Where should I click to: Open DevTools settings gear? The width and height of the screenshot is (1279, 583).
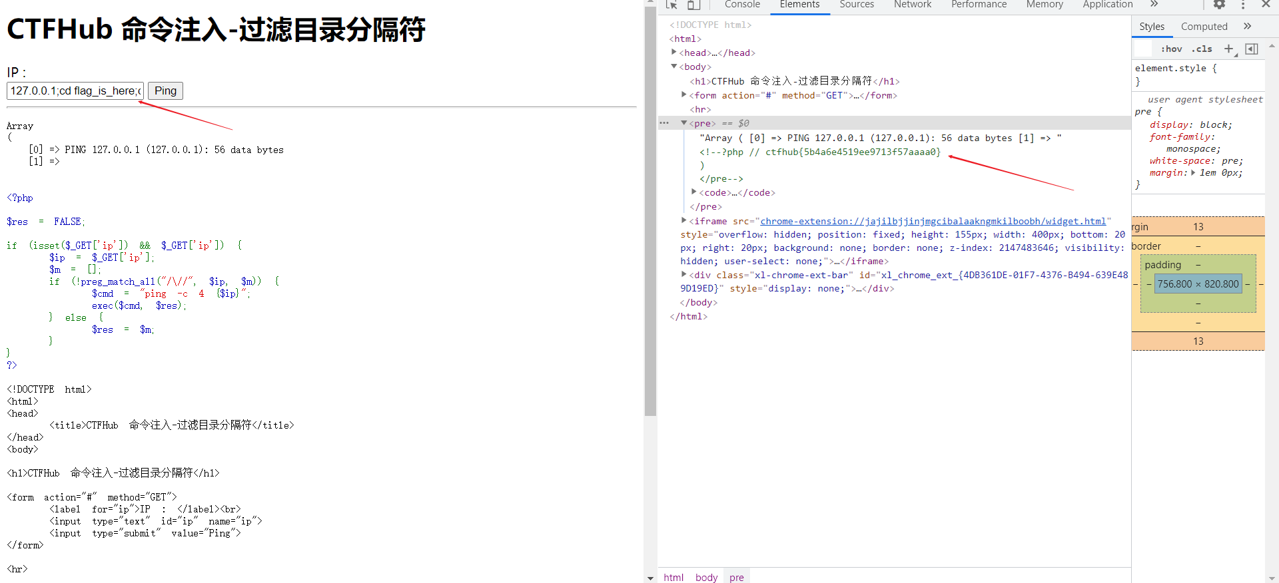[x=1219, y=5]
